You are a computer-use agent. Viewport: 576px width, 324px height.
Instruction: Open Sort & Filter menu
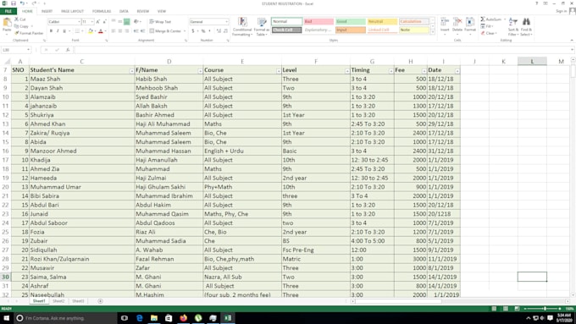[512, 27]
